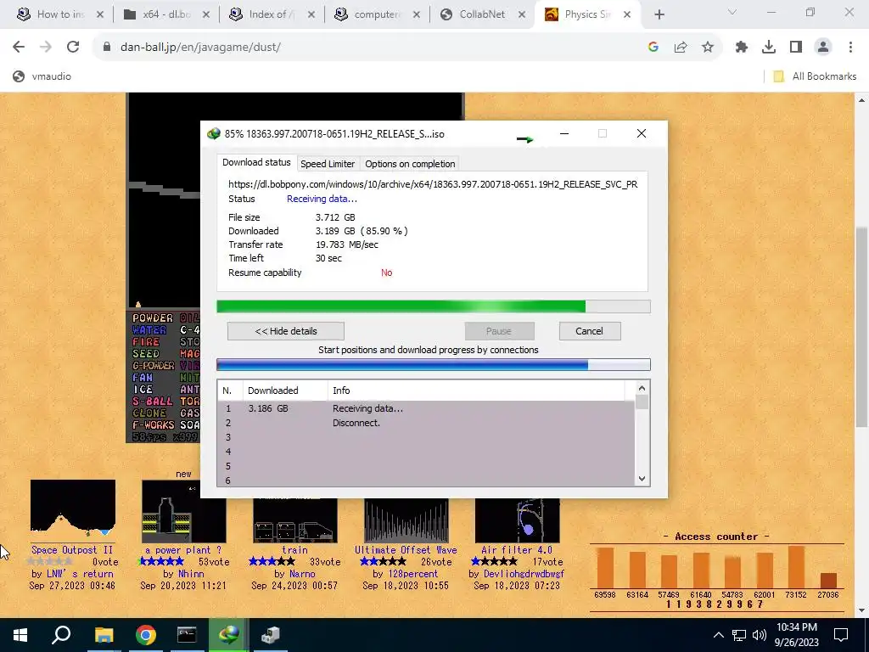Select the ICE element in the game

[143, 389]
